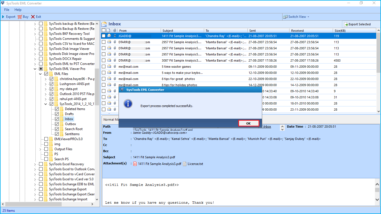Click the Drafts folder icon
This screenshot has width=381, height=214.
pos(62,114)
